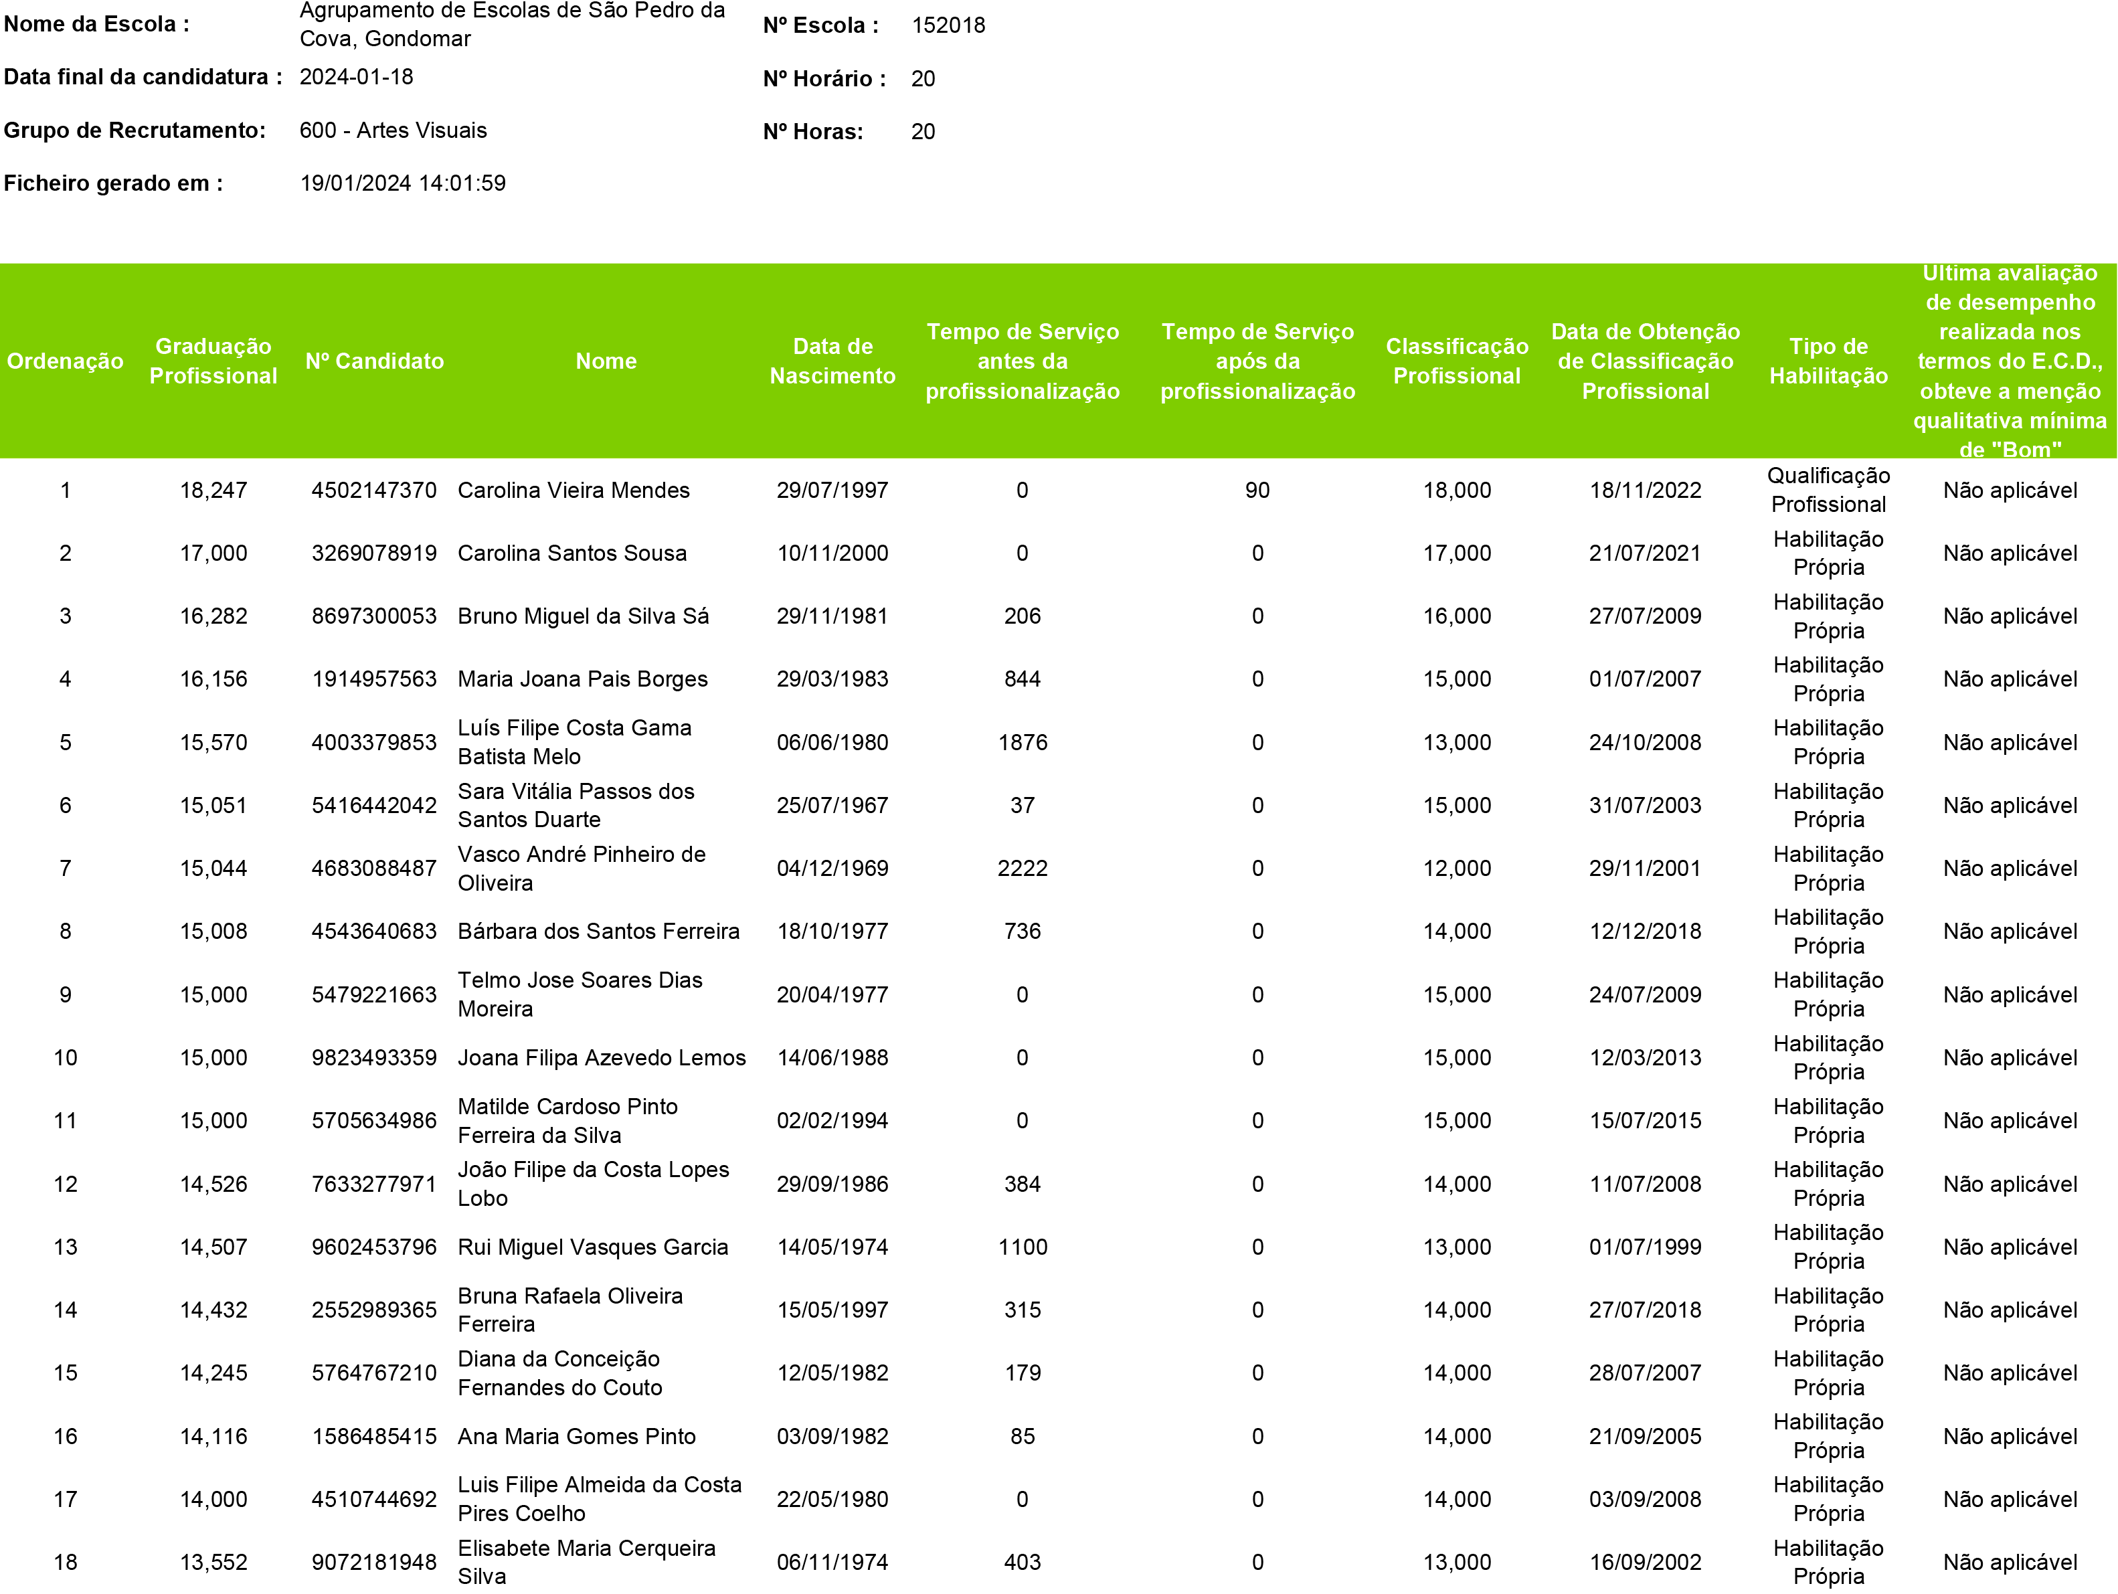Click candidate number 3269078919
The height and width of the screenshot is (1594, 2118).
374,553
